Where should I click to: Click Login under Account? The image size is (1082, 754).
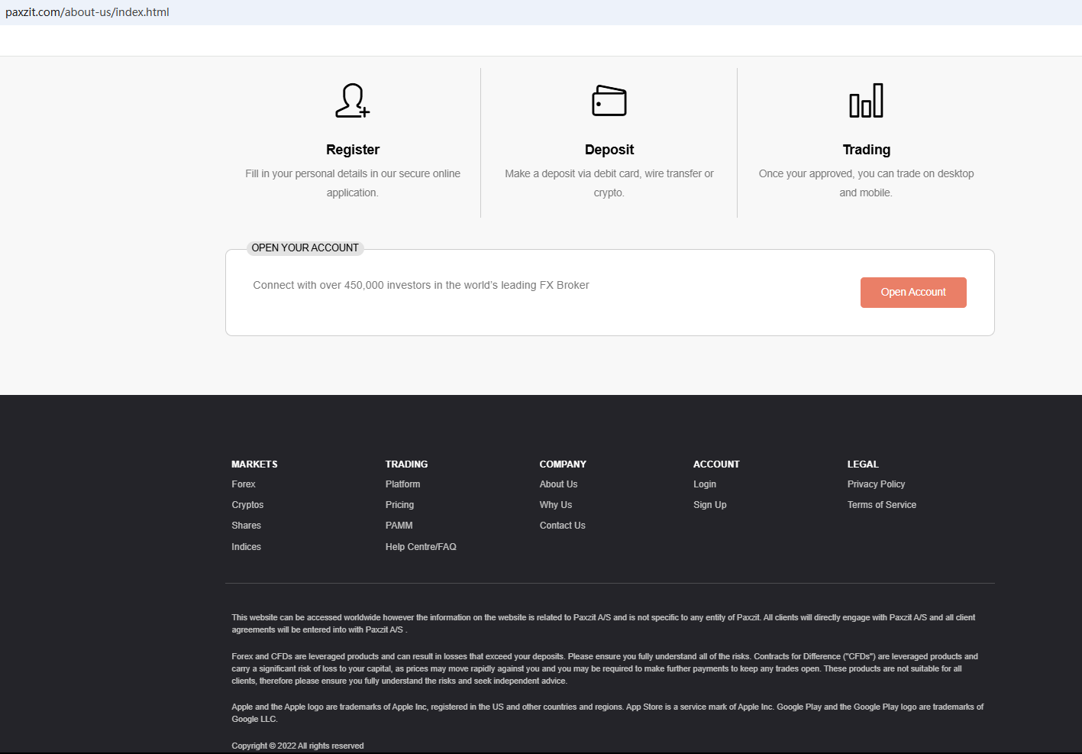click(704, 484)
